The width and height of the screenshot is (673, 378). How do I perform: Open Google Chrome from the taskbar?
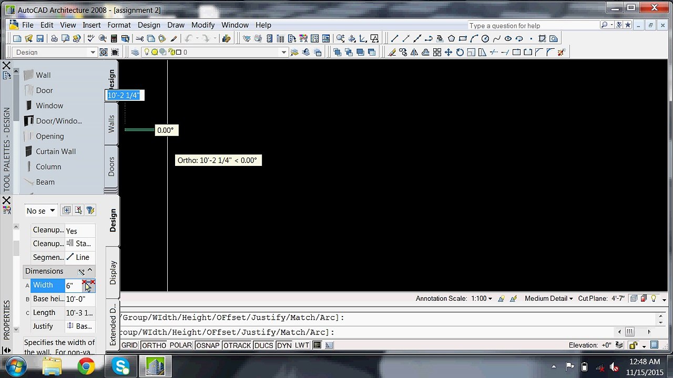(86, 366)
